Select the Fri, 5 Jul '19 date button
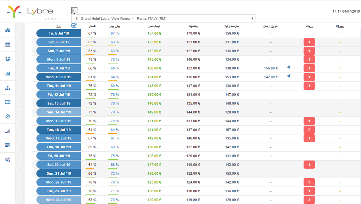361x204 pixels. pos(58,33)
